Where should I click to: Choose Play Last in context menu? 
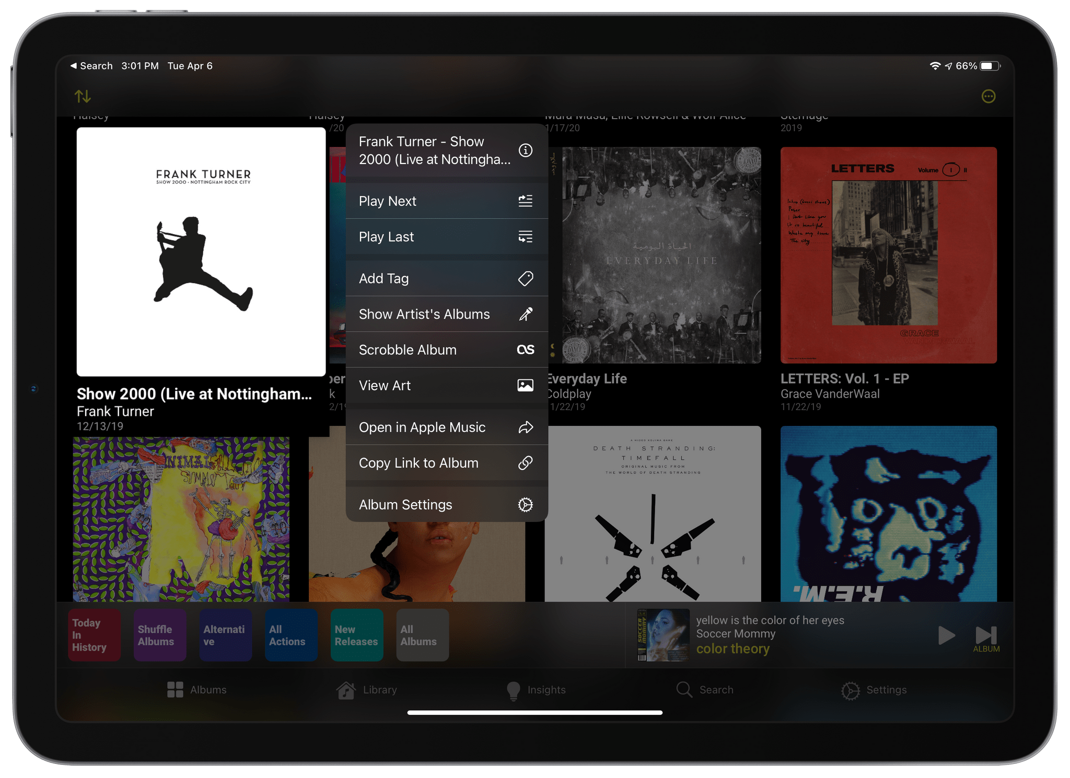click(446, 237)
